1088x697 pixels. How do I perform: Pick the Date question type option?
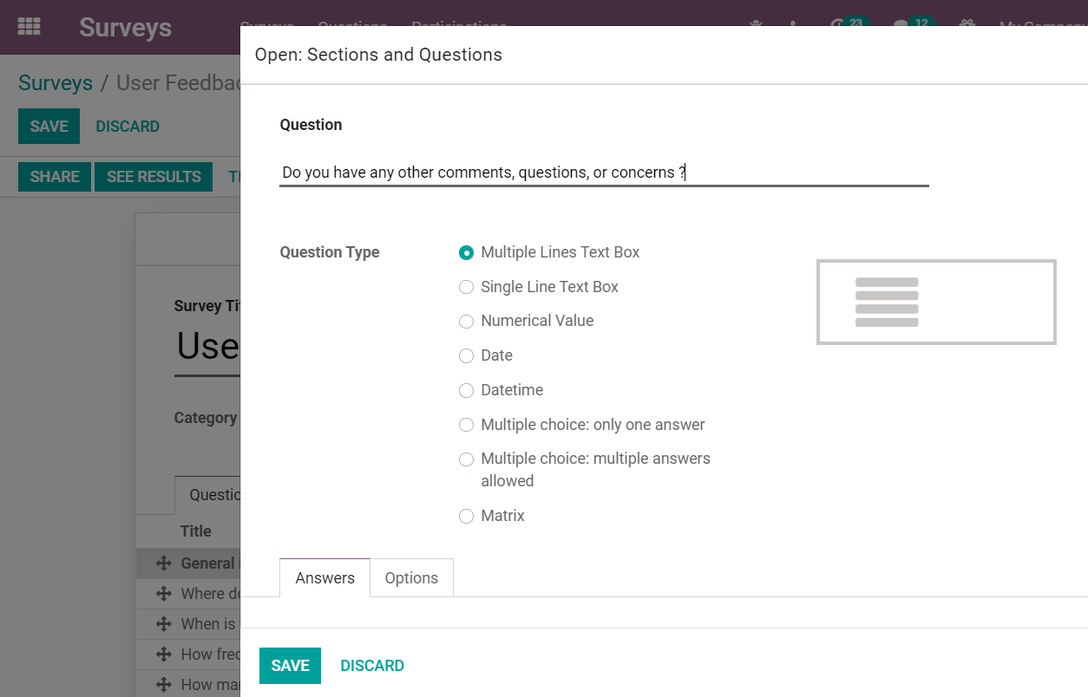(467, 355)
